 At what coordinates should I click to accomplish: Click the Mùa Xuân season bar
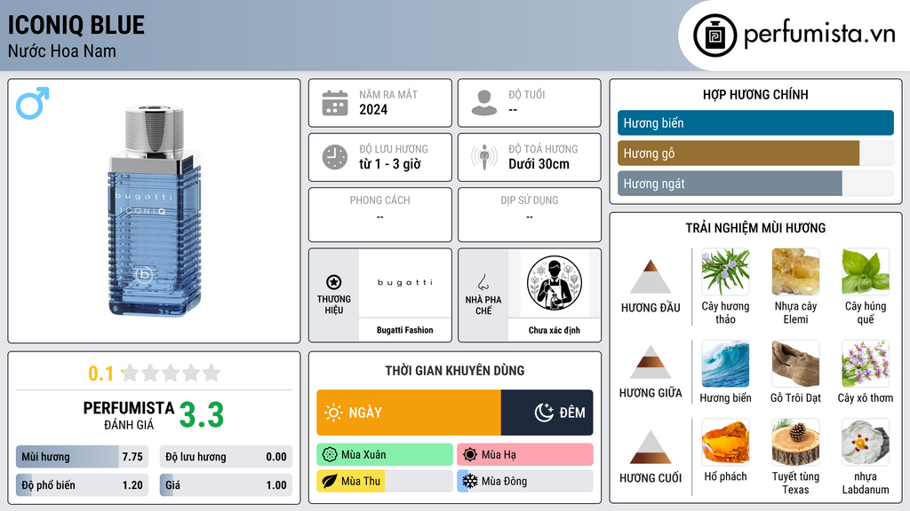pyautogui.click(x=385, y=455)
